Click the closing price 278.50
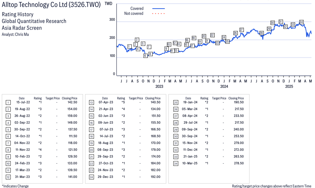 (x=239, y=163)
